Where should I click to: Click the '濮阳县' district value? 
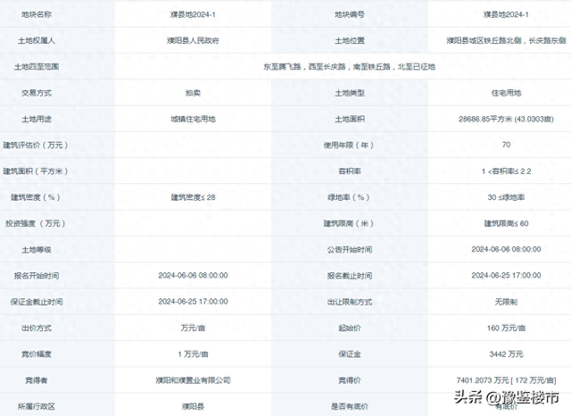(193, 406)
